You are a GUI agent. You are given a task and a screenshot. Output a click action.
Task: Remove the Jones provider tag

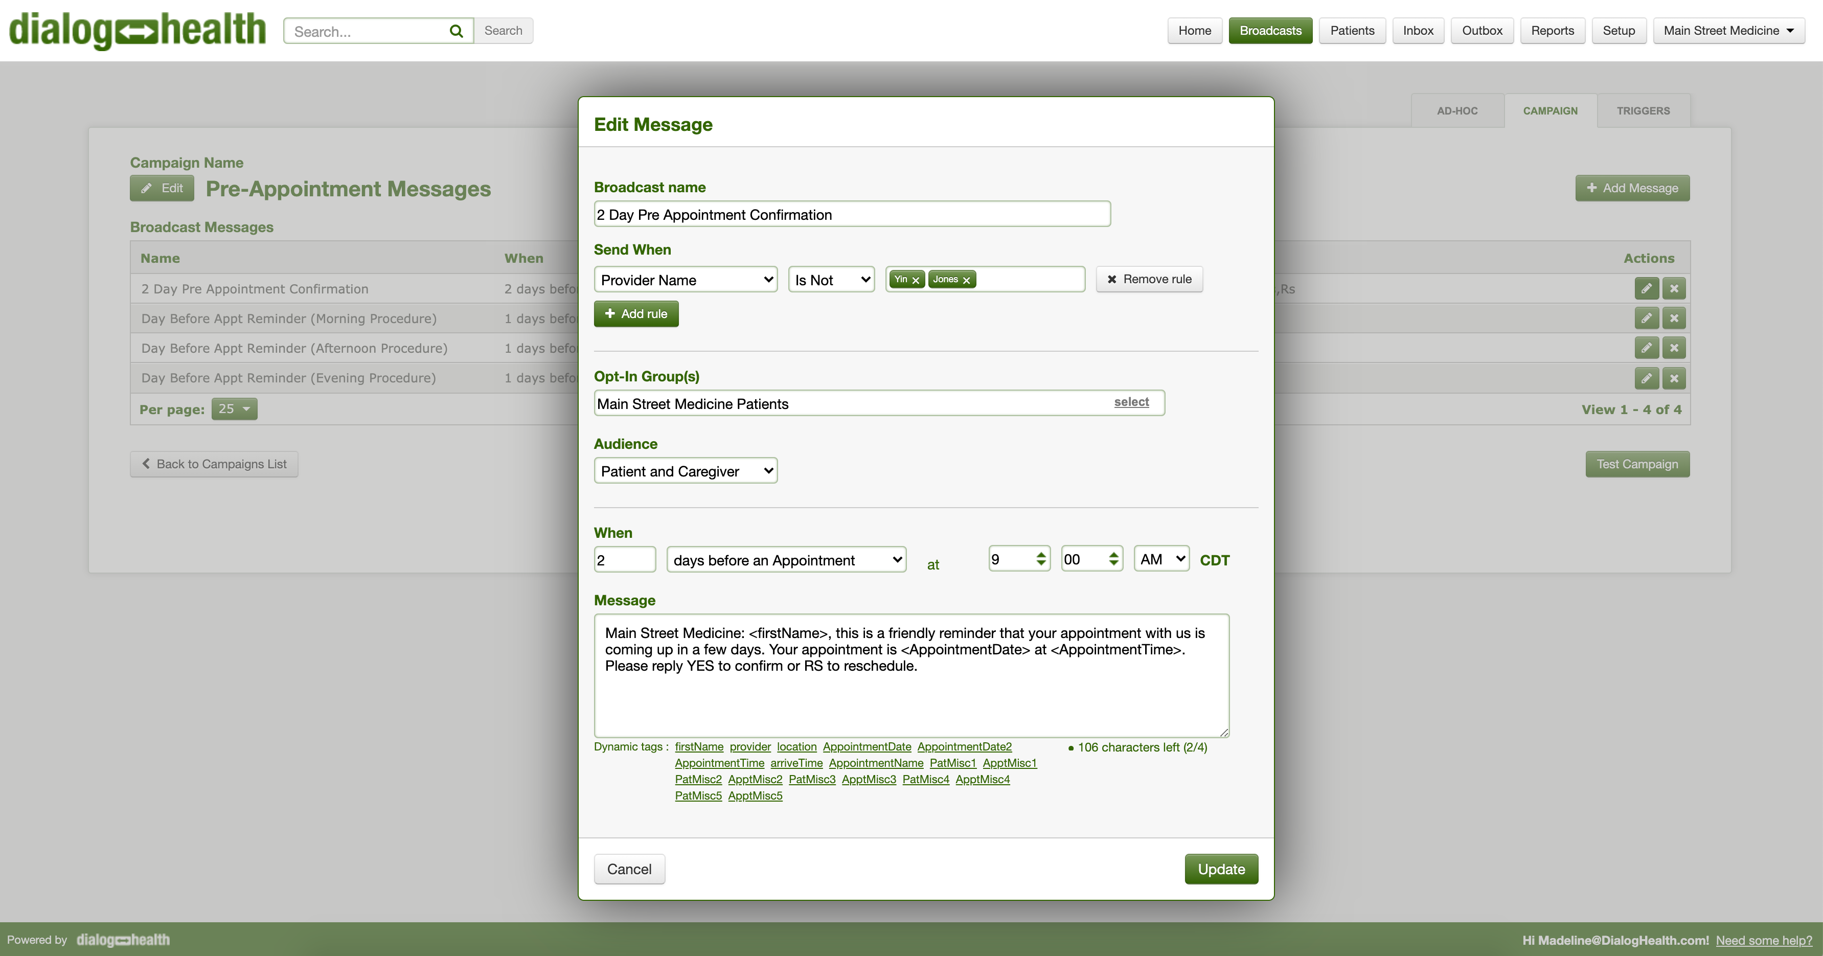coord(966,280)
